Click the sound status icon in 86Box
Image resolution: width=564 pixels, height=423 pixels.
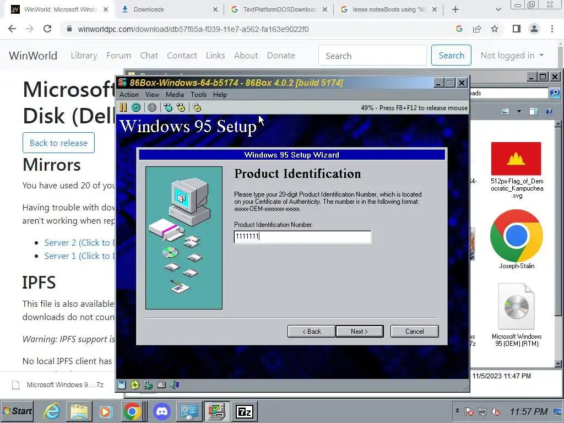click(175, 385)
